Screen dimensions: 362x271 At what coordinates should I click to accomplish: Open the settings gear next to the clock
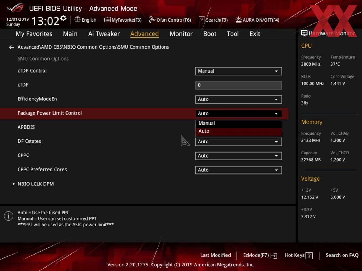pyautogui.click(x=63, y=18)
